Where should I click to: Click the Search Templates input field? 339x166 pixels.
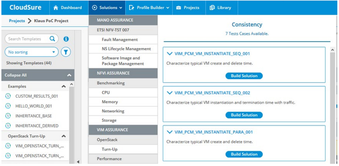pyautogui.click(x=27, y=39)
